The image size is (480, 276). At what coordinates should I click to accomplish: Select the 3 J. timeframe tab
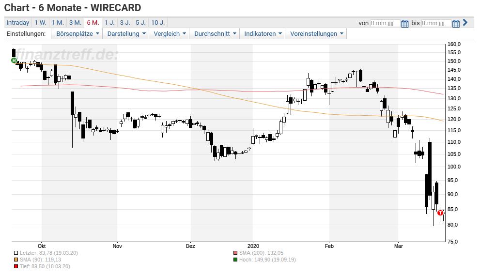click(125, 23)
